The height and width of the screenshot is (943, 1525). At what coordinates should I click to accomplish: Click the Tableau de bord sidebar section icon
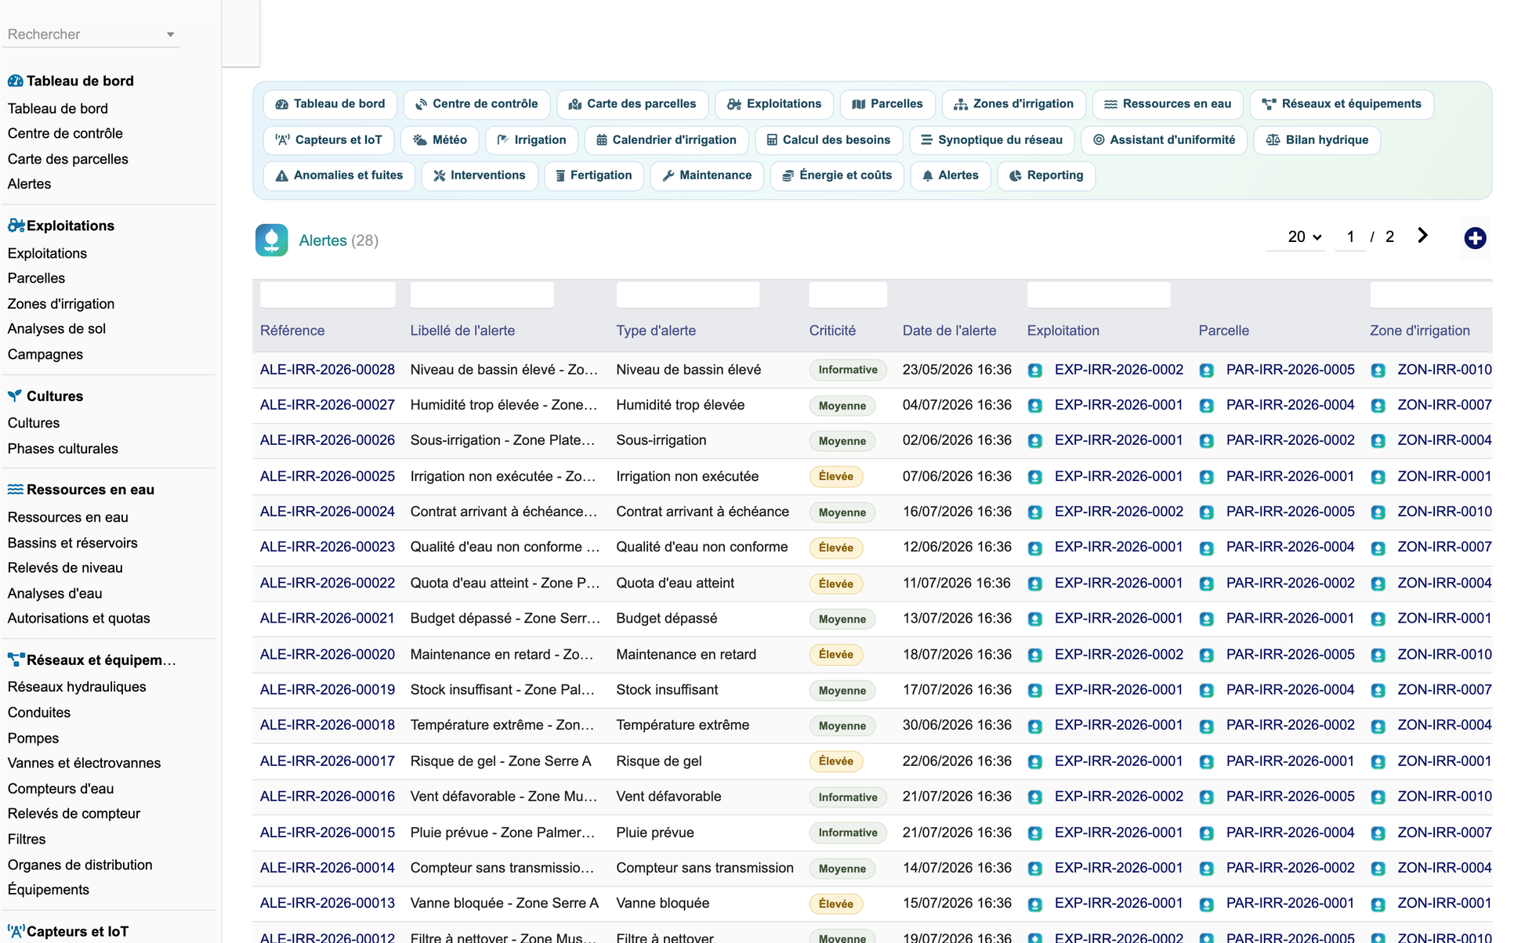15,81
